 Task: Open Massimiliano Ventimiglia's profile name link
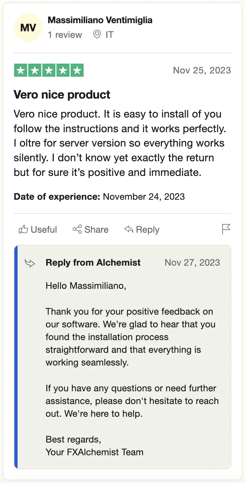[x=100, y=20]
